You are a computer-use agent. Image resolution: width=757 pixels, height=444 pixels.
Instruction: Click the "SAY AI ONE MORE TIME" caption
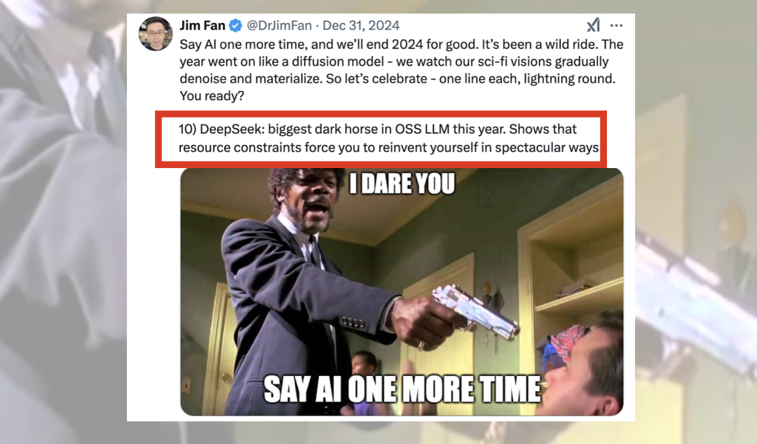click(402, 389)
